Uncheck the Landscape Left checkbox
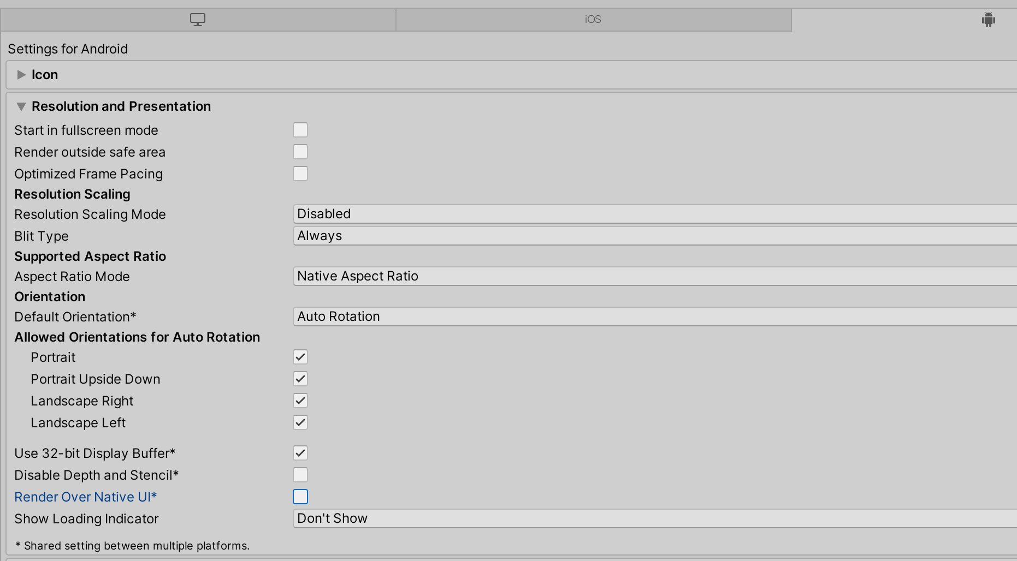 pyautogui.click(x=300, y=422)
